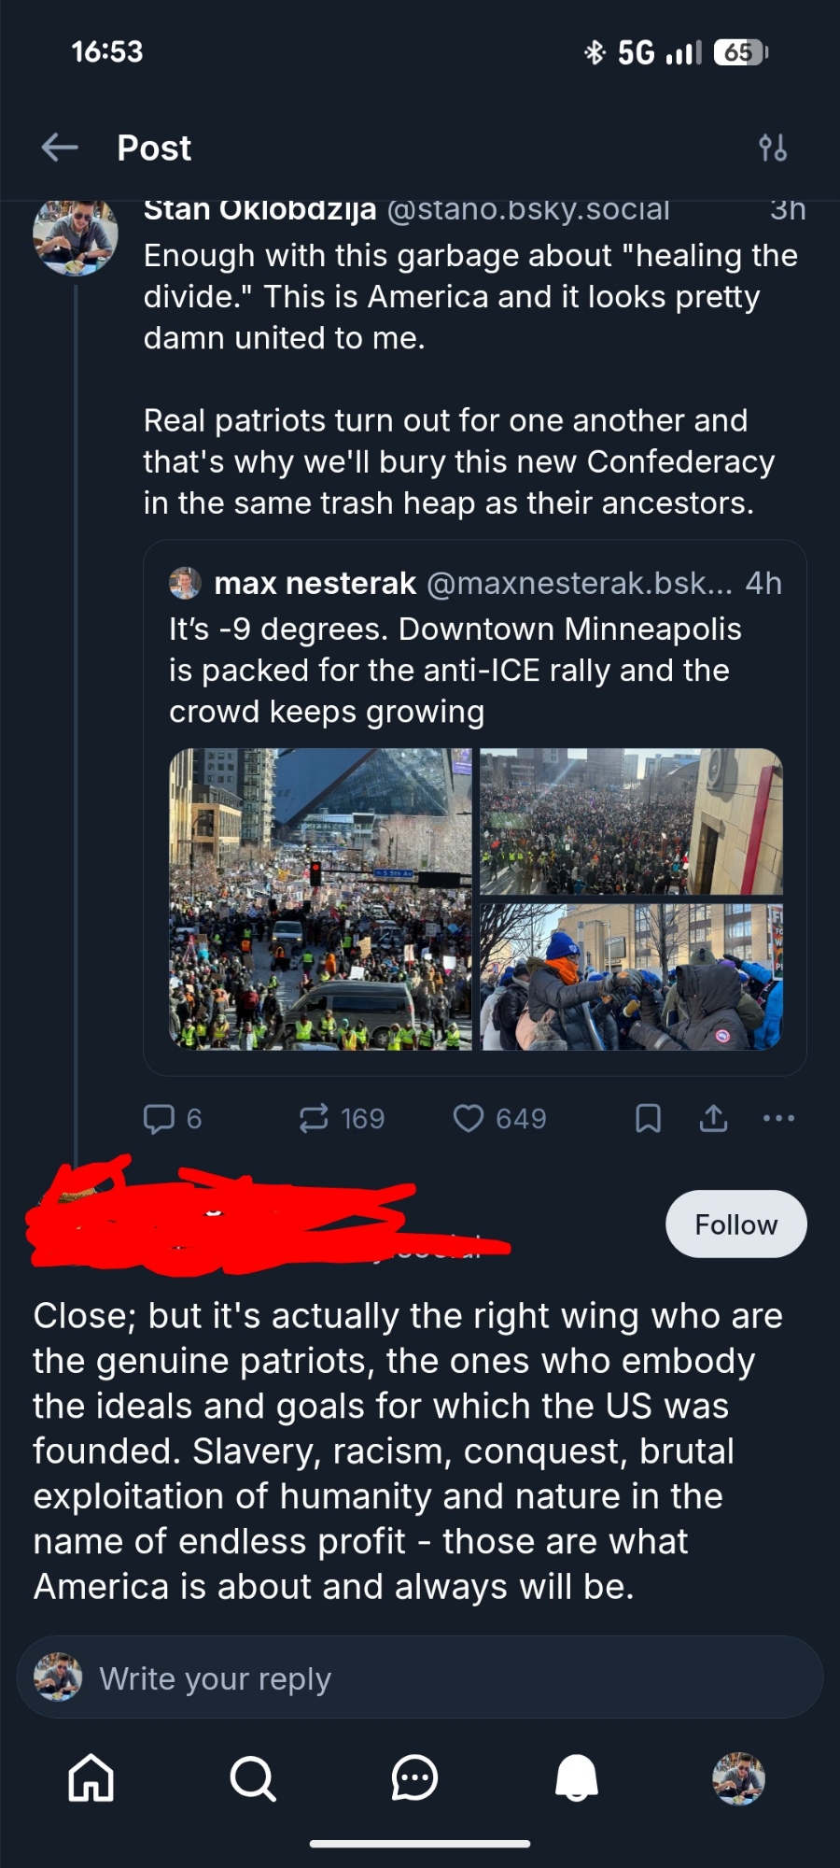Screen dimensions: 840x1868
Task: Open thread view settings icon
Action: click(x=773, y=148)
